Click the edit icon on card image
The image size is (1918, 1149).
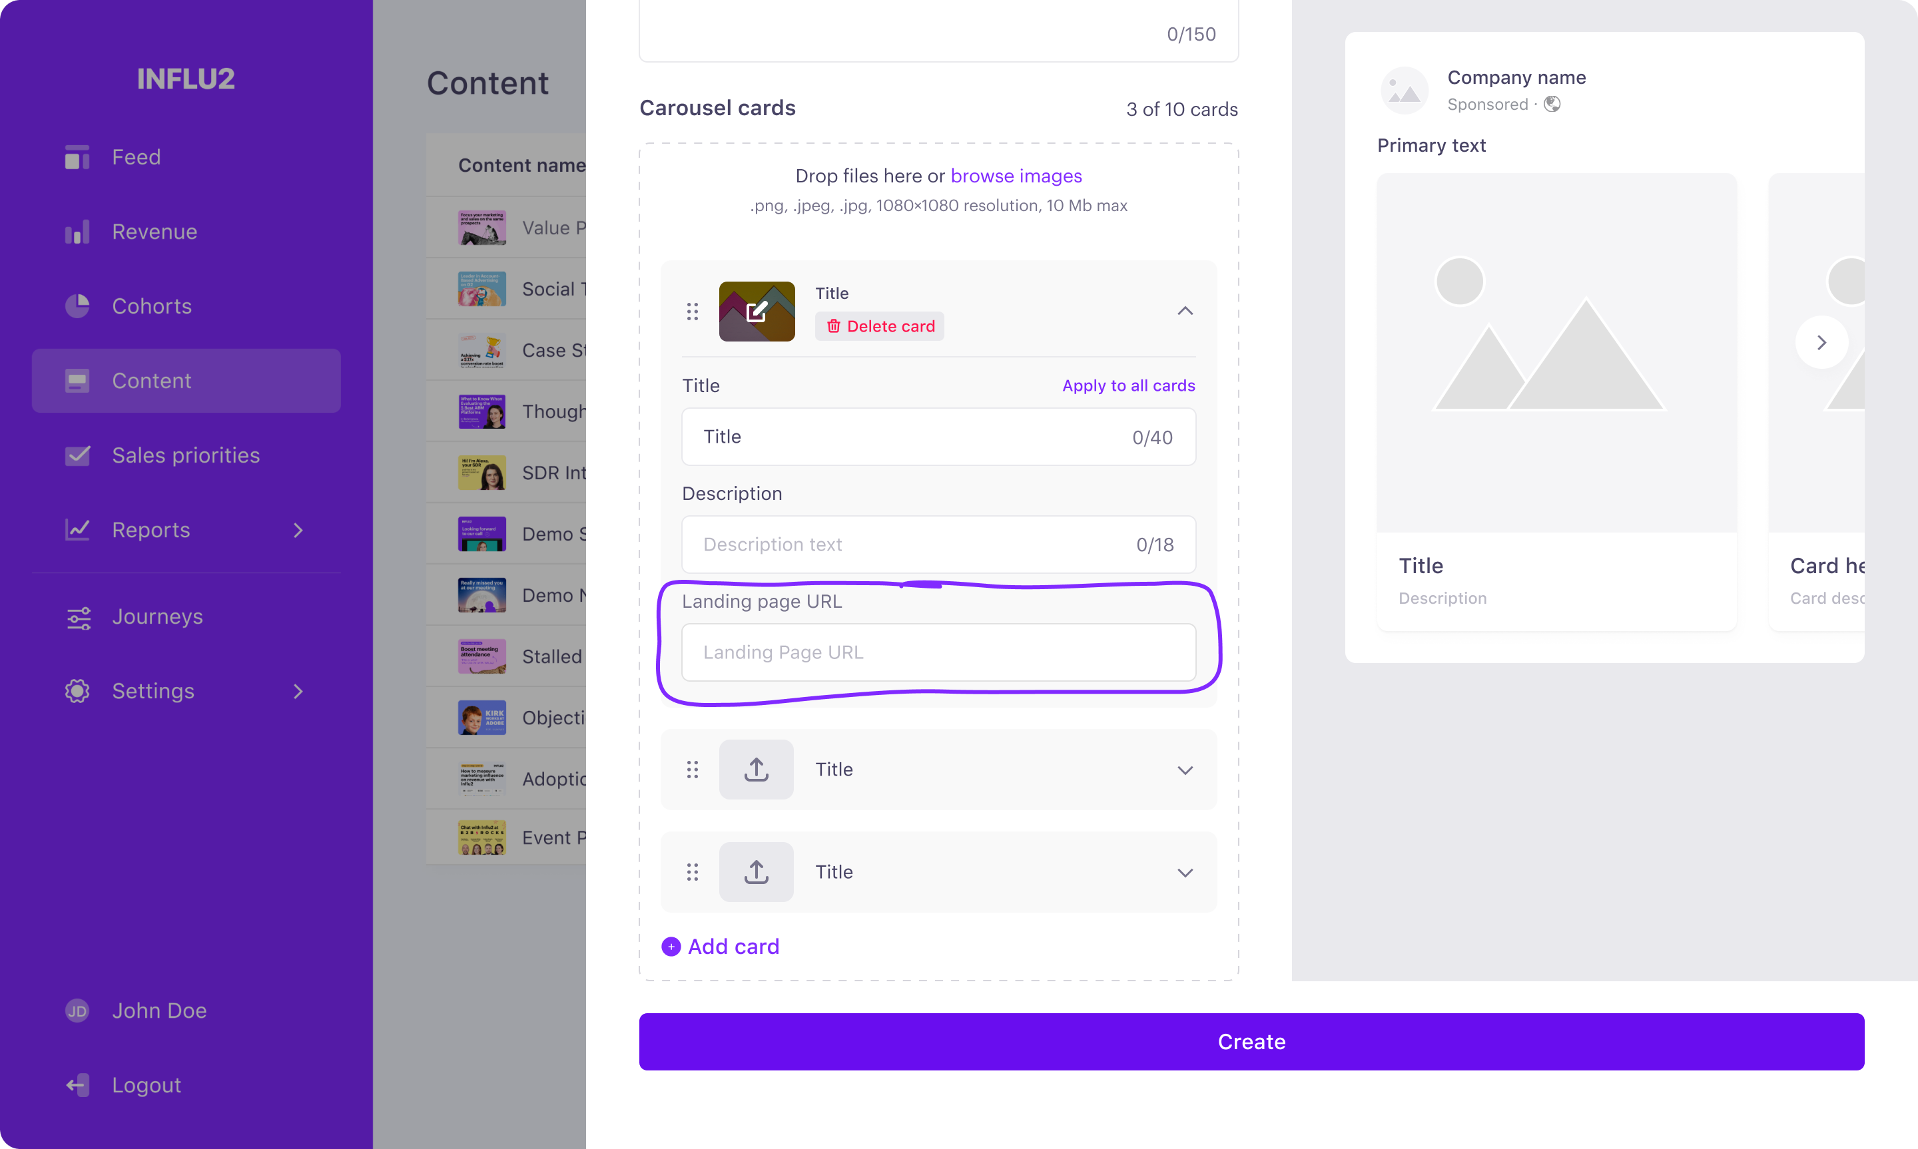757,312
